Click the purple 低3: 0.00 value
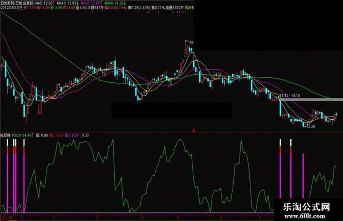Screen dimensions: 343x221 tap(72, 135)
